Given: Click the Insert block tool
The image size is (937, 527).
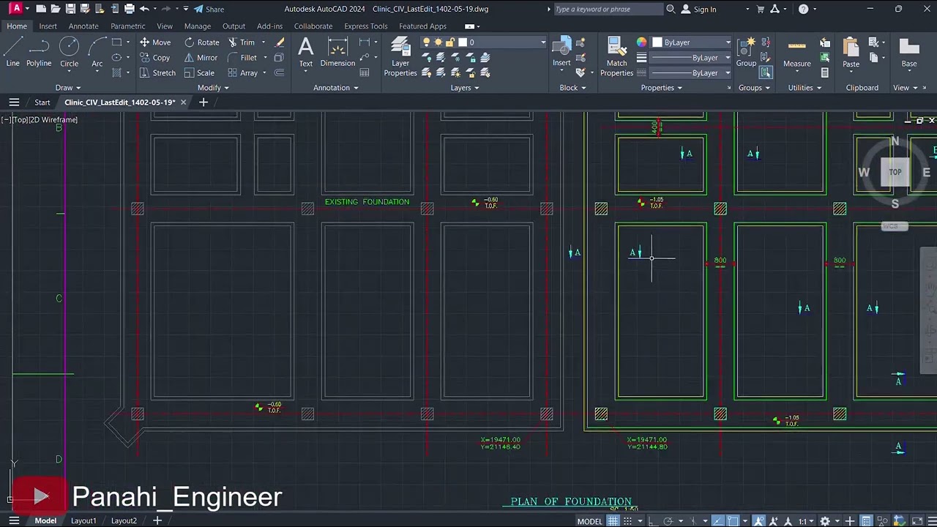Looking at the screenshot, I should point(561,53).
